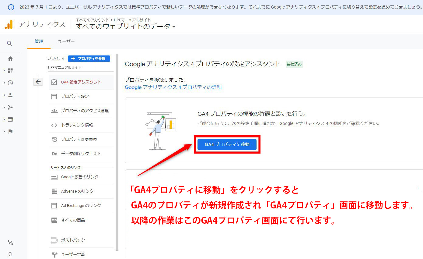Open プロパティのアクセス管理 menu item
423x259 pixels.
pyautogui.click(x=81, y=111)
